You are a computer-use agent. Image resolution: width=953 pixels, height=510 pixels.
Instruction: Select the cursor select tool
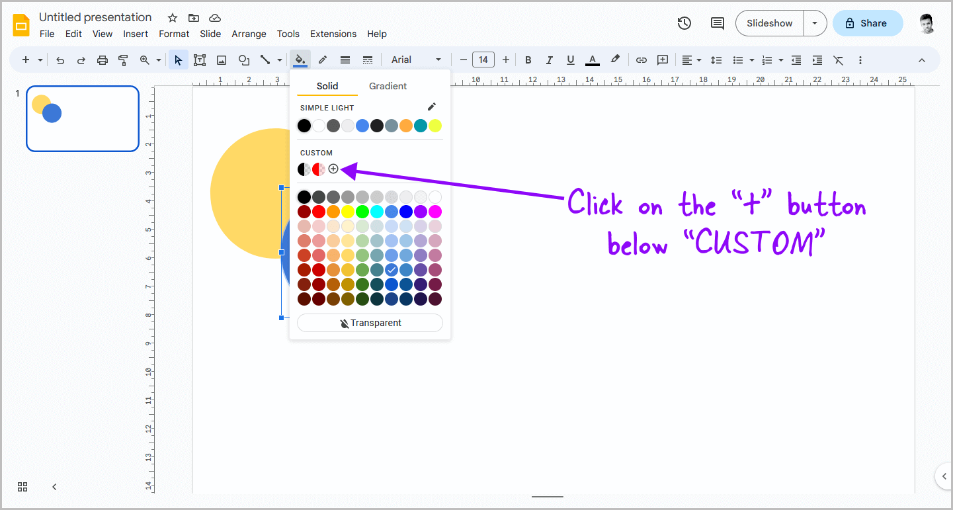[x=177, y=60]
